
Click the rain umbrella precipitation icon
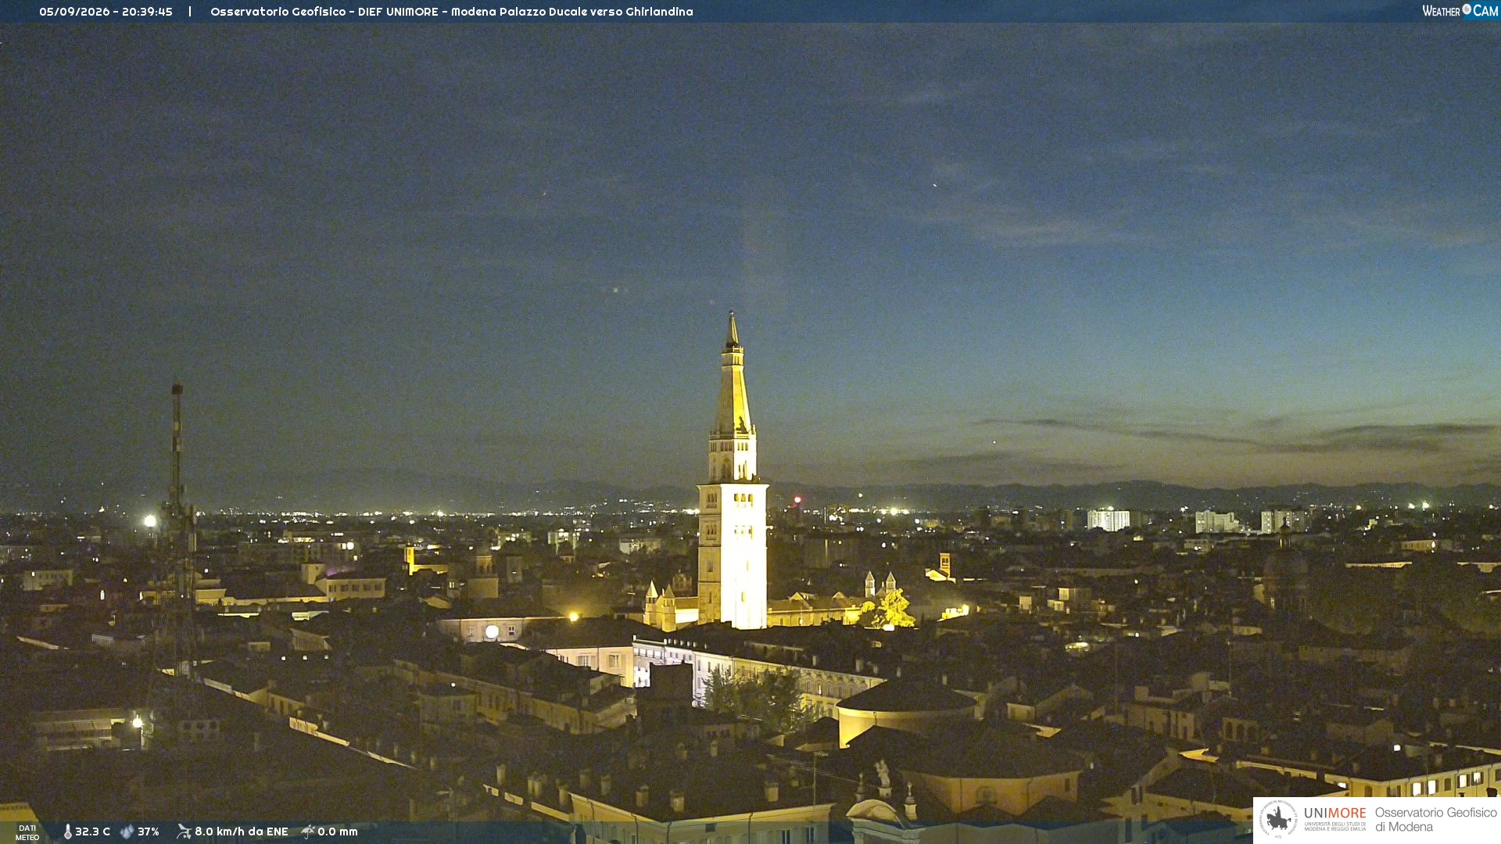308,831
